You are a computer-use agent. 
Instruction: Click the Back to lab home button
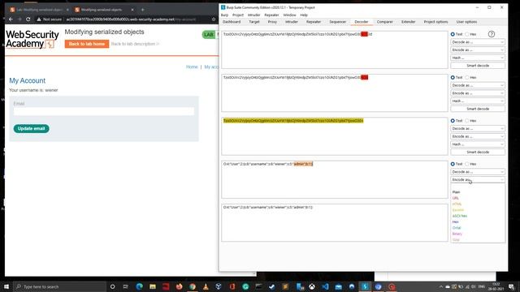(x=87, y=44)
